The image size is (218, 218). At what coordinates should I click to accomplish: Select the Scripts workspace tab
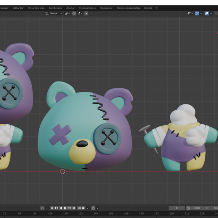(148, 8)
